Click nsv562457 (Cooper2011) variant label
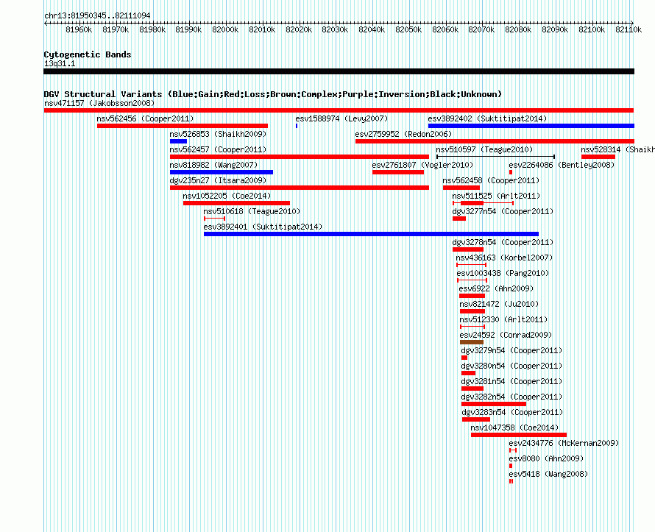Viewport: 655px width, 532px height. [x=218, y=149]
